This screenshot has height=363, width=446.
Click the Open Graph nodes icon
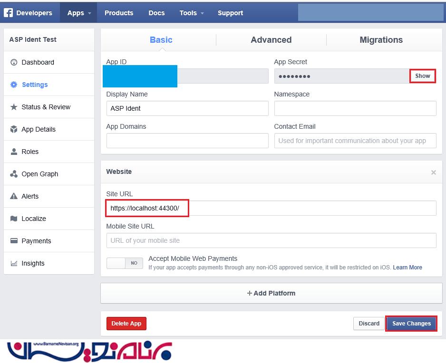[14, 174]
